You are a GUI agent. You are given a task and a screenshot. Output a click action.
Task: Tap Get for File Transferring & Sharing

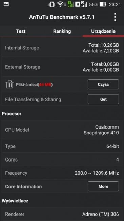click(103, 99)
